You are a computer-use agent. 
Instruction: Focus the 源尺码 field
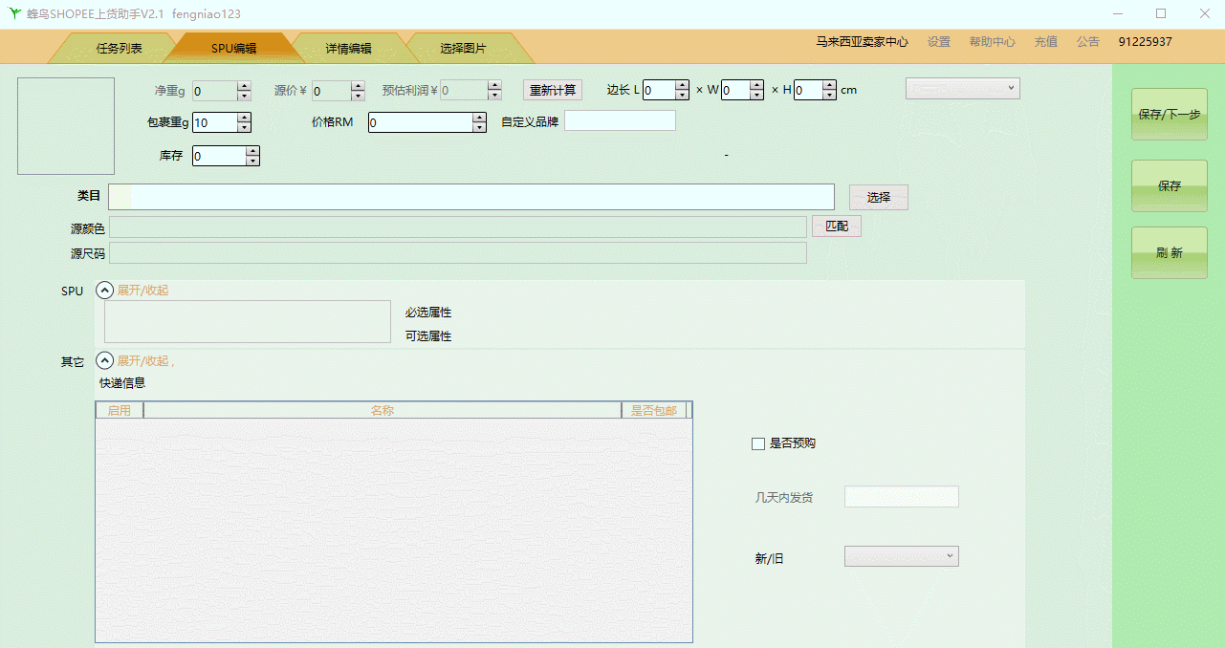[458, 252]
